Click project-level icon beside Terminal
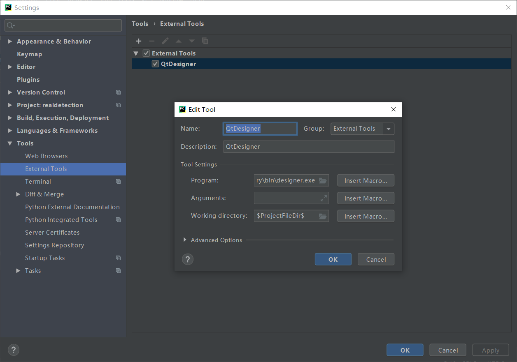This screenshot has height=362, width=517. (119, 182)
